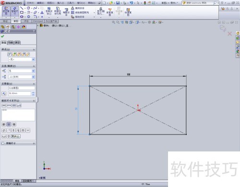The image size is (240, 187).
Task: Toggle left-justify dimension text button
Action: pos(4,124)
